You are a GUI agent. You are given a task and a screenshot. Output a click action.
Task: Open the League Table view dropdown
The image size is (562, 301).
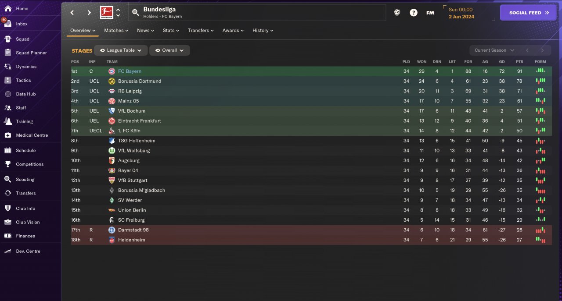(x=121, y=50)
